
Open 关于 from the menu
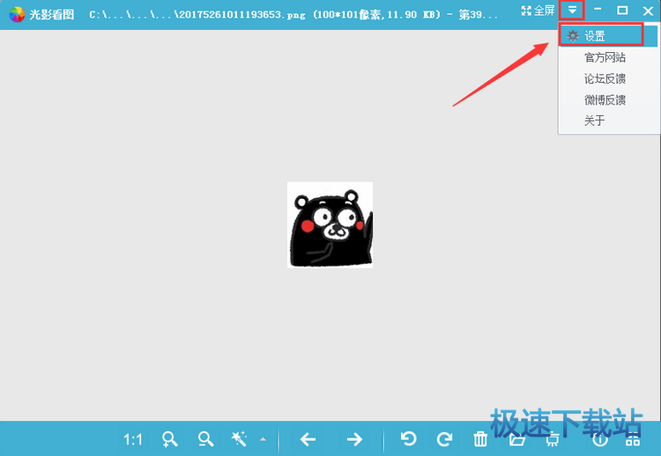tap(594, 121)
